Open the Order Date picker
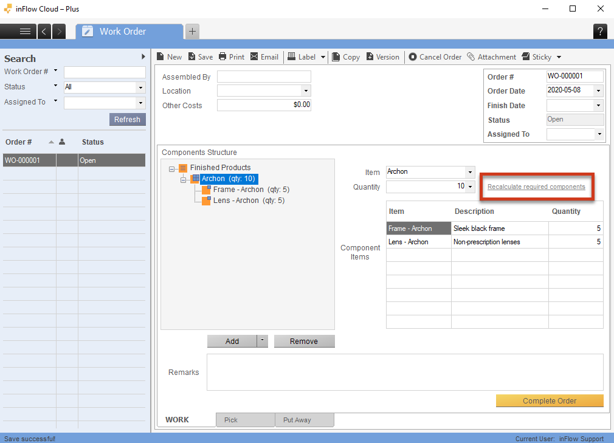The image size is (614, 443). [x=598, y=91]
